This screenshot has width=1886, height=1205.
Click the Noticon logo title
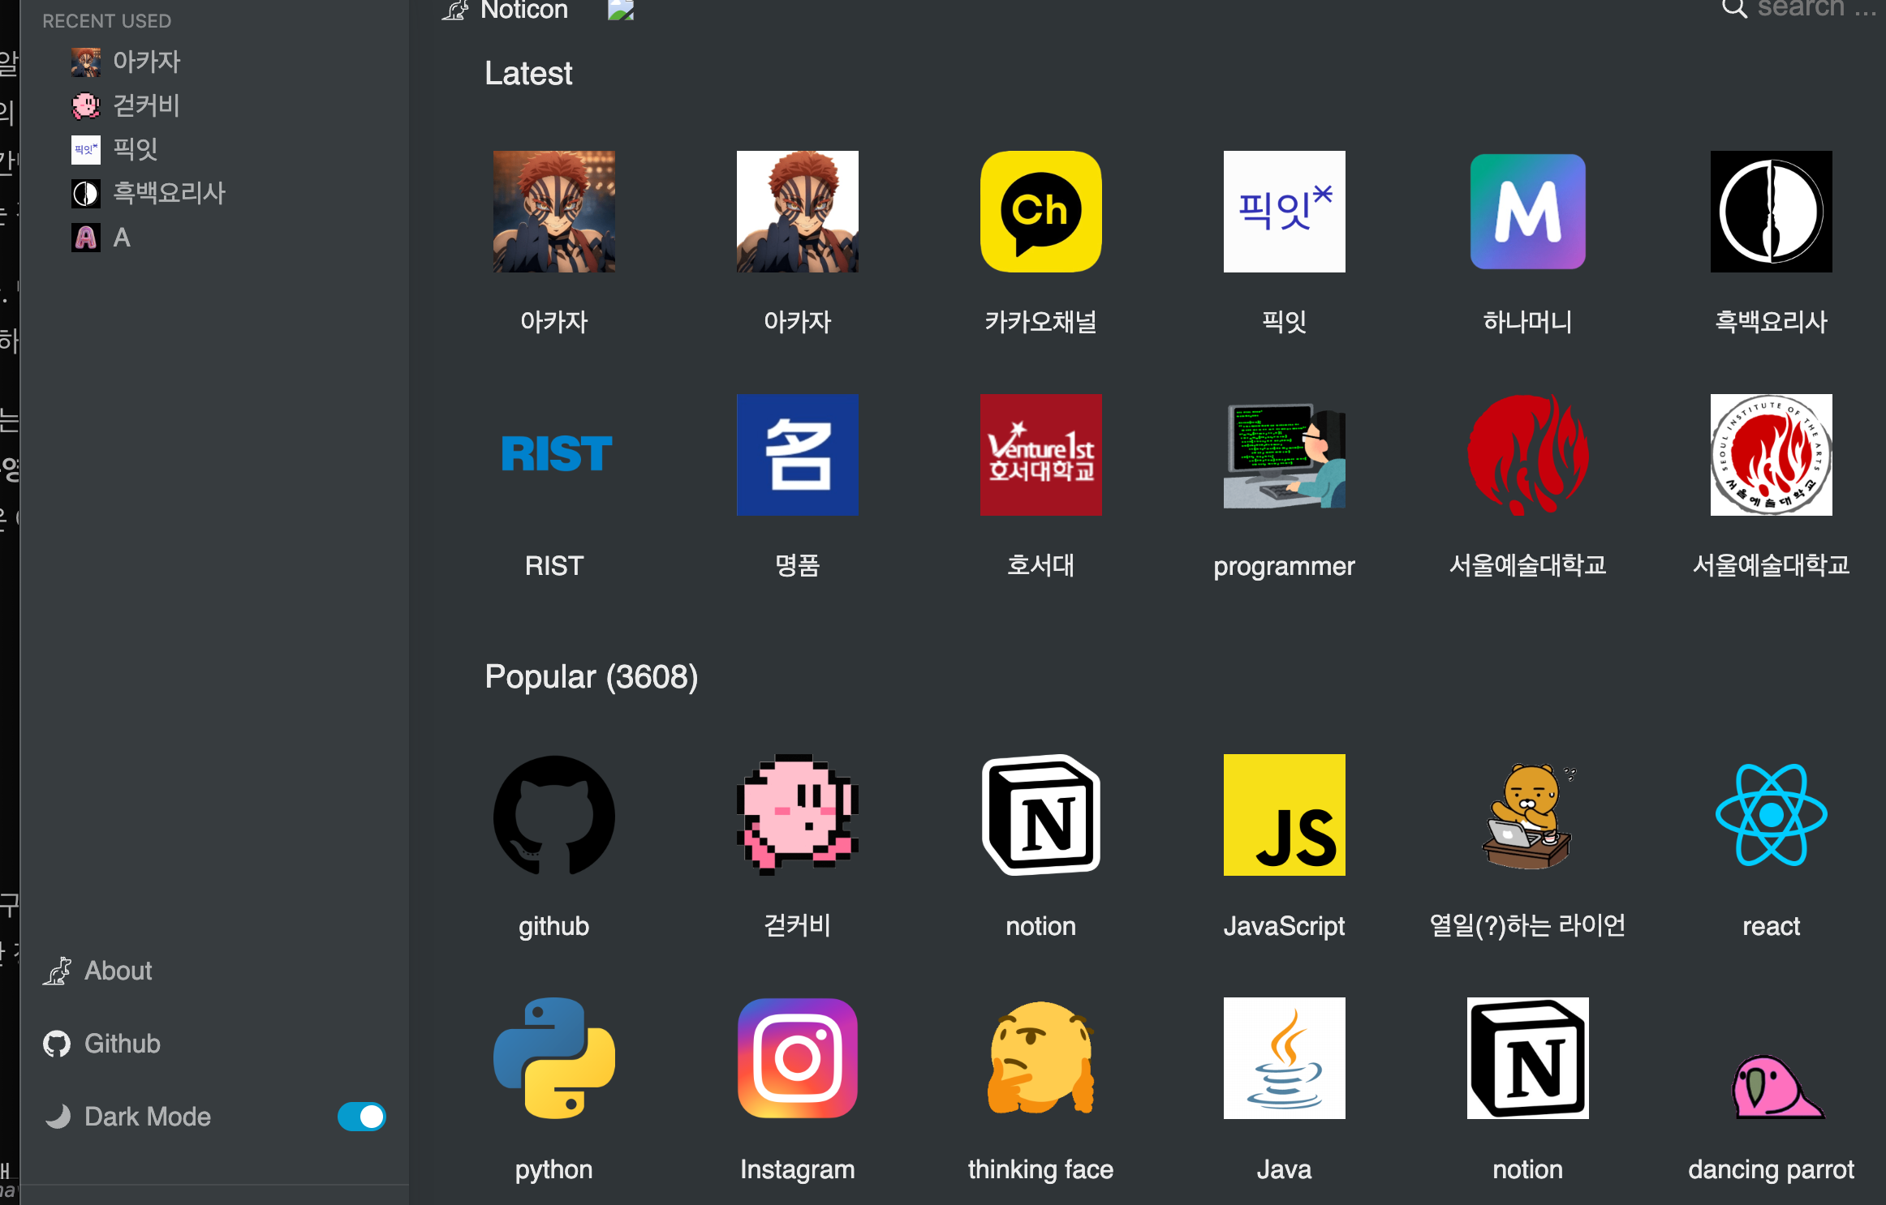point(523,10)
